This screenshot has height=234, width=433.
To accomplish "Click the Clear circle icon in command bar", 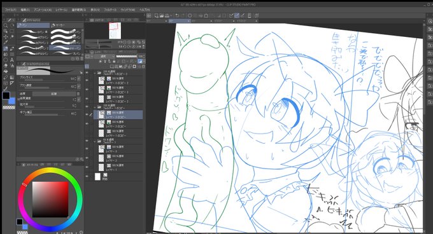I will [190, 15].
